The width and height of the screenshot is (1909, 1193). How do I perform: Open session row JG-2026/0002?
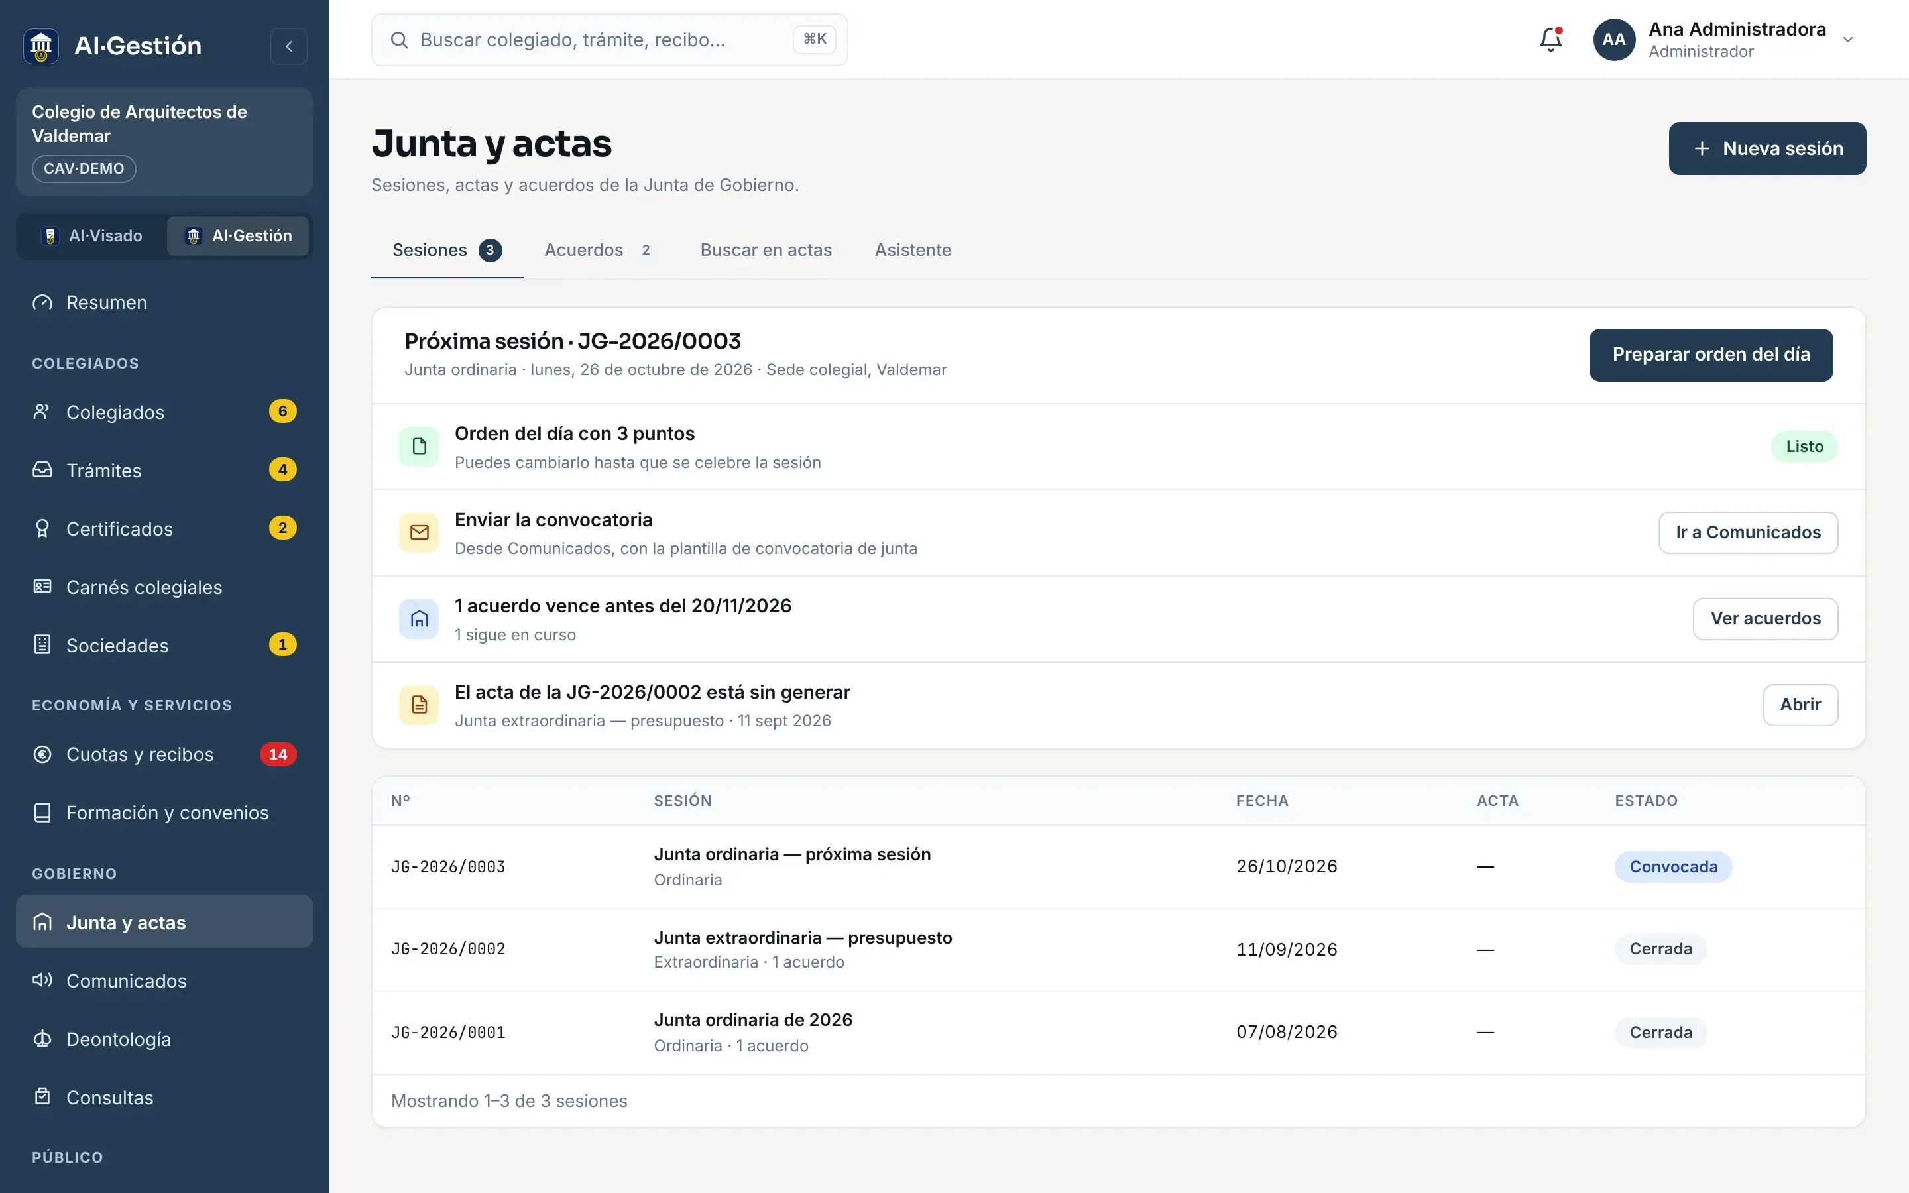coord(1118,949)
